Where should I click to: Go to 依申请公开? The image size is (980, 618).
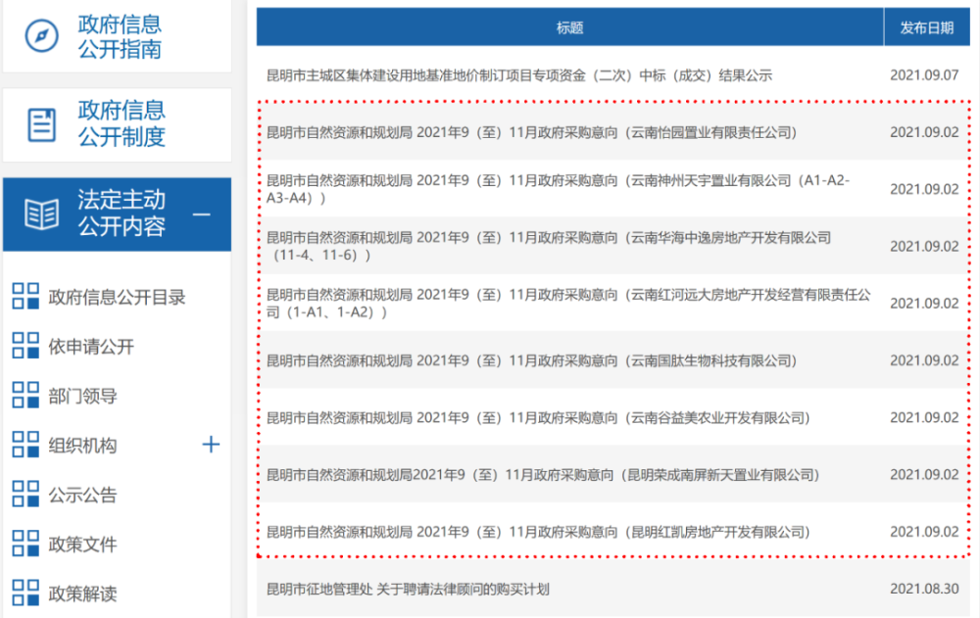pos(91,346)
